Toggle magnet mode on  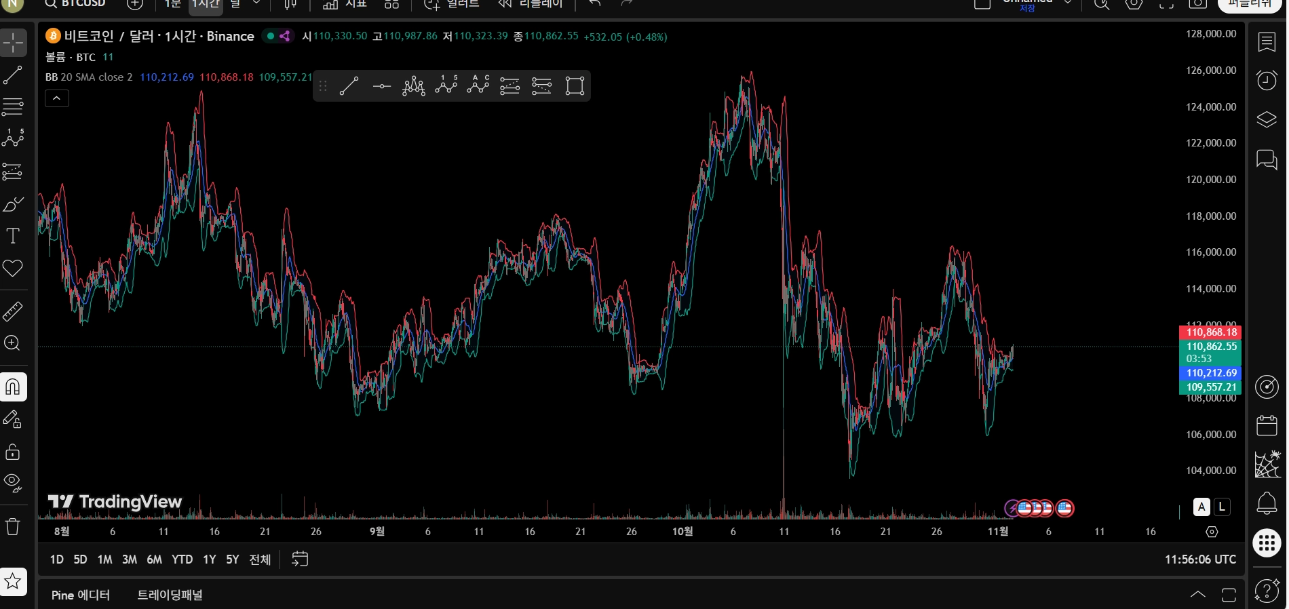[x=13, y=387]
